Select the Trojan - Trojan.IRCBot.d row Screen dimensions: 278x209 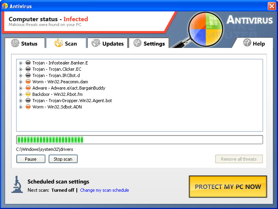pos(56,75)
